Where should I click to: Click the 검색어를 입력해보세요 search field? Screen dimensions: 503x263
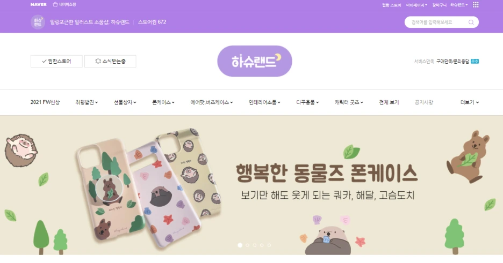436,22
